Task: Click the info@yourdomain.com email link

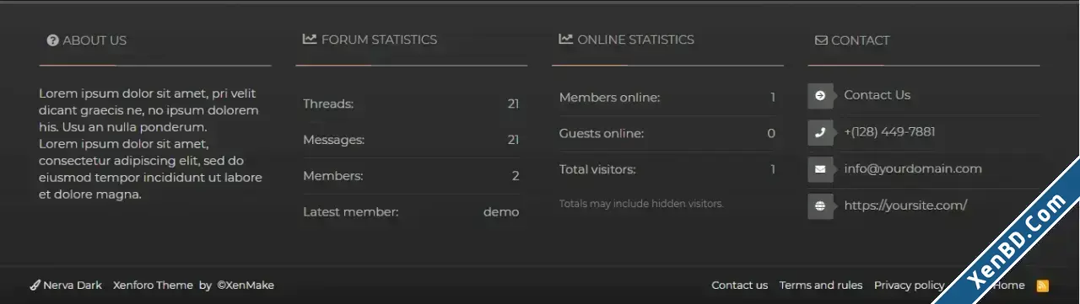Action: (913, 168)
